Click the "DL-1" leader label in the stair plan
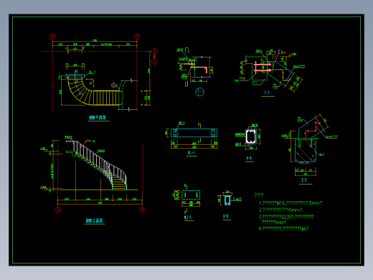This screenshot has height=280, width=373. coord(92,72)
